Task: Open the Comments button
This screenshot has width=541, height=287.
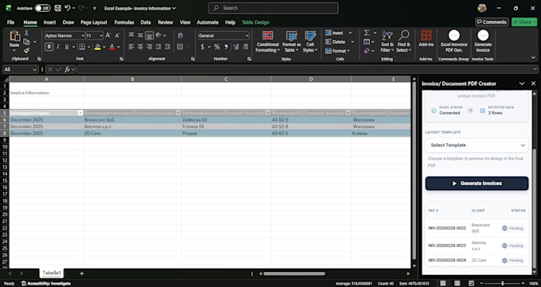Action: click(492, 22)
